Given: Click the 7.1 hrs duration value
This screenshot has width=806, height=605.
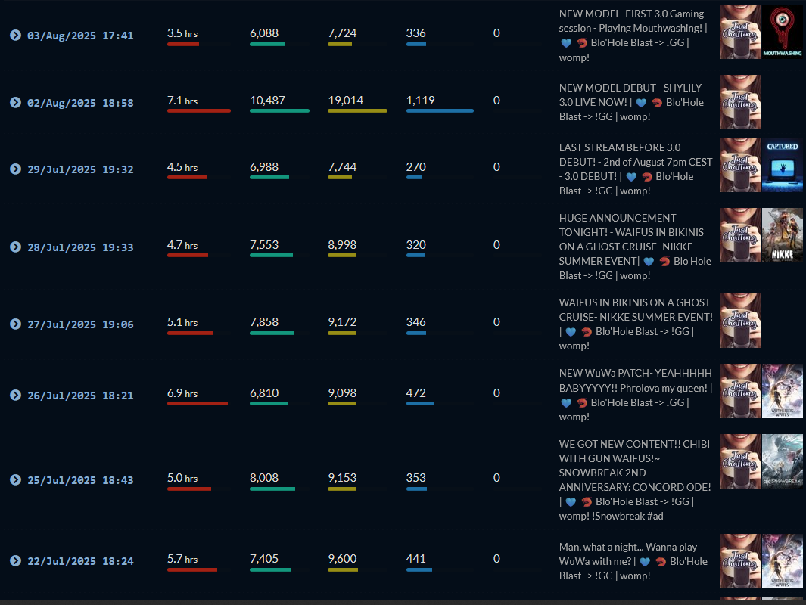Looking at the screenshot, I should click(x=182, y=101).
